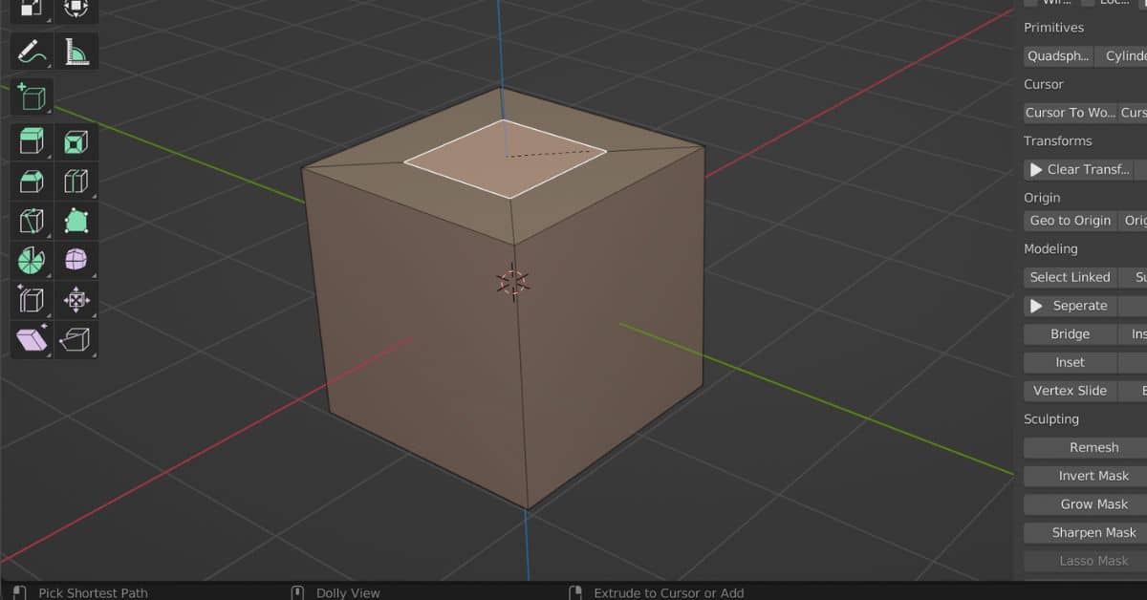The width and height of the screenshot is (1147, 600).
Task: Select the Measure ruler tool
Action: click(76, 52)
